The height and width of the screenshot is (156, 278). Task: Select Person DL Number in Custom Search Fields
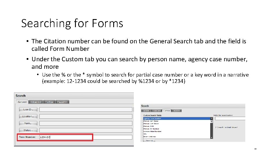pyautogui.click(x=177, y=129)
